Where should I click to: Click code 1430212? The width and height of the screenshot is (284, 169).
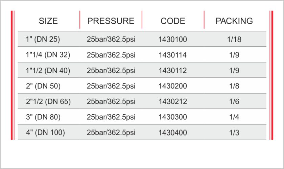173,102
